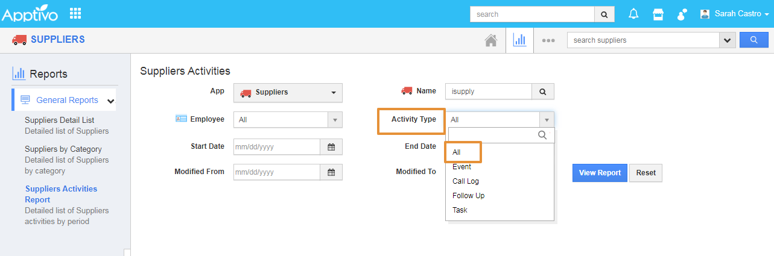This screenshot has height=256, width=774.
Task: Open the apps grid launcher icon
Action: 75,13
